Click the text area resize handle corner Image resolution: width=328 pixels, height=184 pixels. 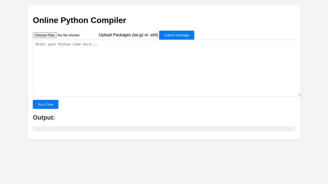(299, 95)
